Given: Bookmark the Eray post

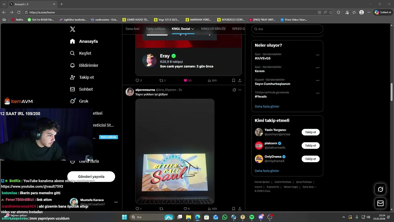Looking at the screenshot, I should tap(234, 80).
